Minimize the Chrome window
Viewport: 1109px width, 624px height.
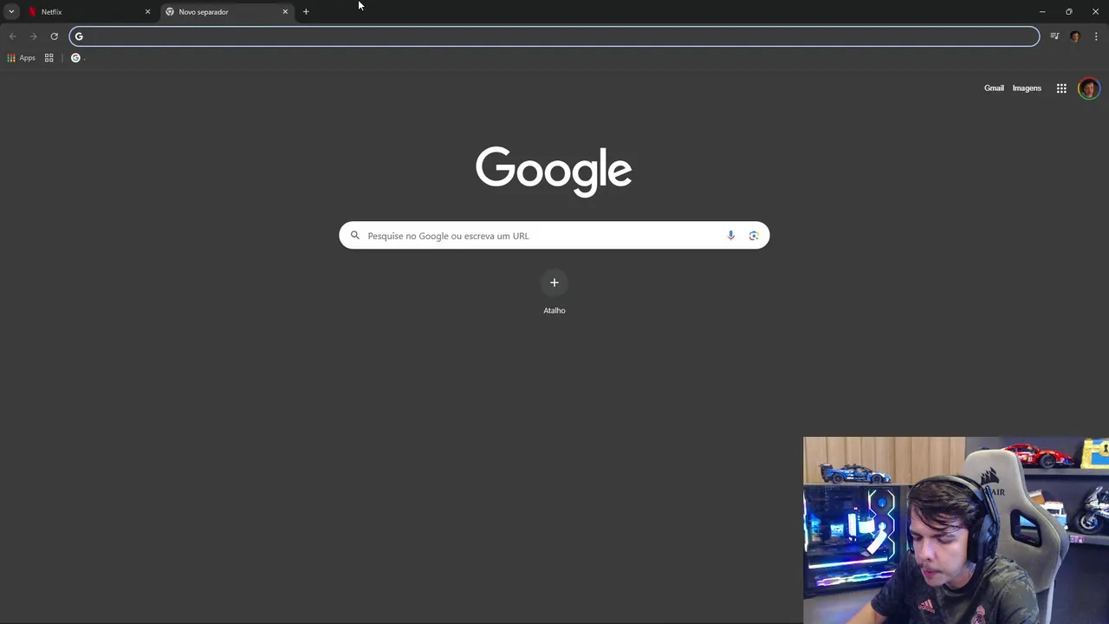click(1042, 11)
